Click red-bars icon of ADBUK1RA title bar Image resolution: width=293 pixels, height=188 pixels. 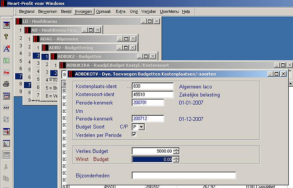[x=62, y=65]
